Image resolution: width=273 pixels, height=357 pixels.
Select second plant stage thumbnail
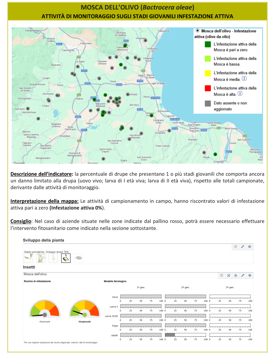click(41, 258)
